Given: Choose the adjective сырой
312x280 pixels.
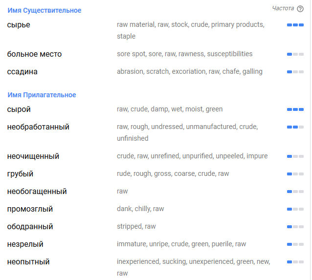Looking at the screenshot, I should [x=19, y=109].
